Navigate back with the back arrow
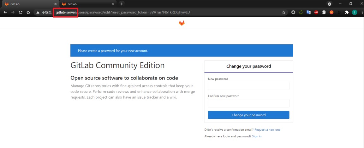364x148 pixels. pyautogui.click(x=5, y=13)
